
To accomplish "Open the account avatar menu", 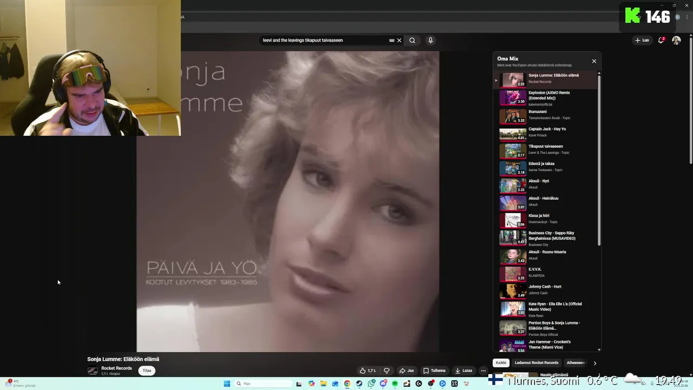I will coord(676,40).
